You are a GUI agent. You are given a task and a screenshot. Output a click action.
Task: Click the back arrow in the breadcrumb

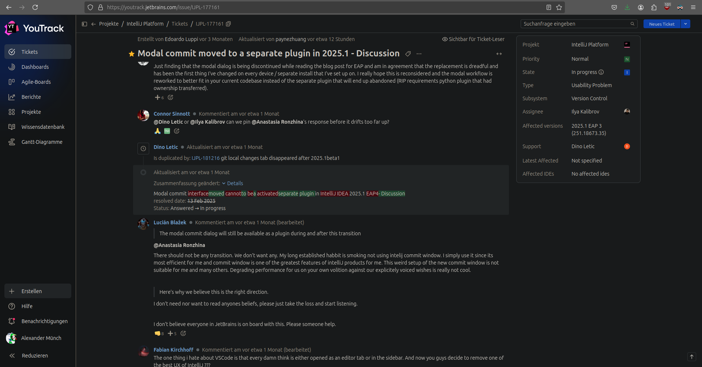pyautogui.click(x=94, y=24)
